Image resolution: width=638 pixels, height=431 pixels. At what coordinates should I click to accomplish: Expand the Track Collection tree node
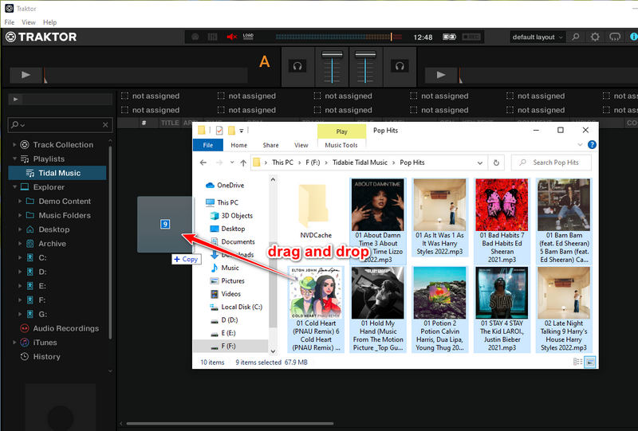click(x=14, y=144)
